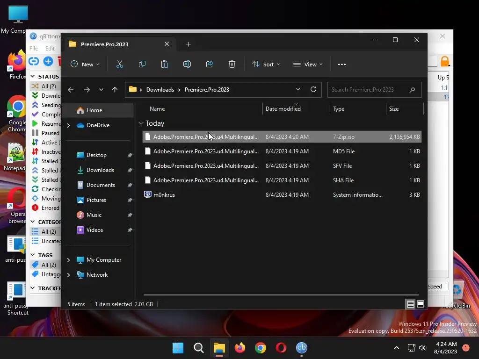The height and width of the screenshot is (359, 479).
Task: Collapse qBittorrent TAGS section
Action: [x=33, y=255]
